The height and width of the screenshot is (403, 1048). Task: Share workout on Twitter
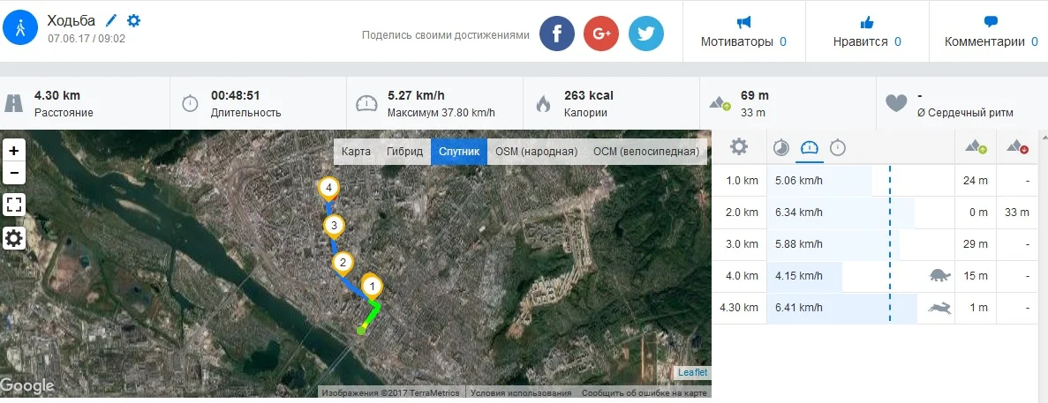tap(645, 34)
